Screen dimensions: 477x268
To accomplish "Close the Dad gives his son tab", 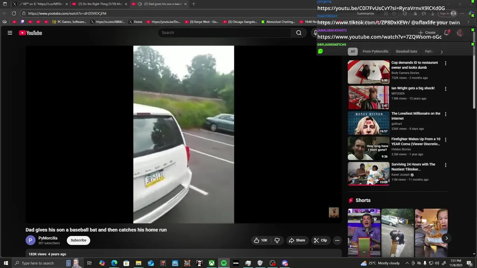I will click(x=185, y=4).
